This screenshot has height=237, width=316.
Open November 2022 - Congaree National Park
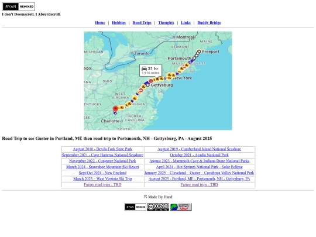102,161
